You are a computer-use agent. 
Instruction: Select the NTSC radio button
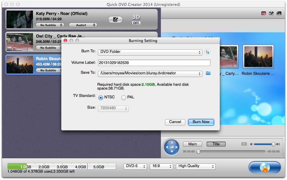tap(101, 97)
